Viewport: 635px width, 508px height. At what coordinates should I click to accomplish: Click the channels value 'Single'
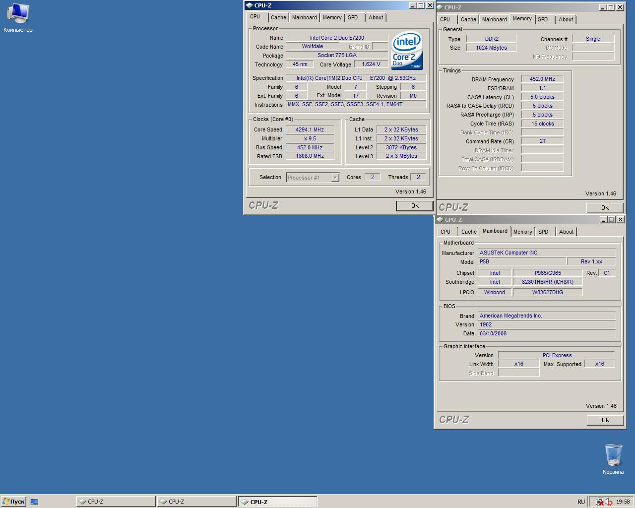tap(593, 39)
